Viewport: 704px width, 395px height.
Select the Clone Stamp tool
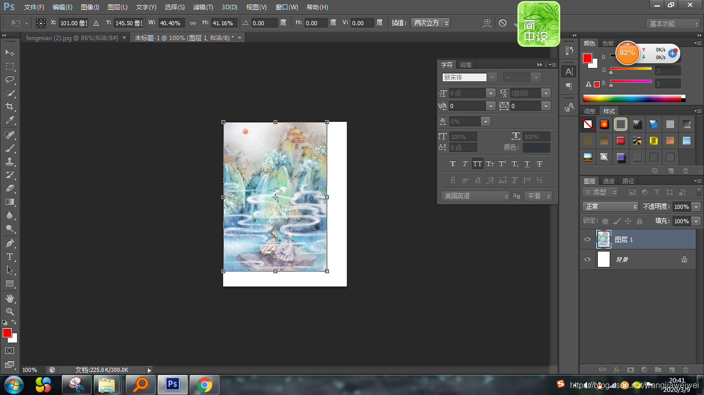pos(10,161)
